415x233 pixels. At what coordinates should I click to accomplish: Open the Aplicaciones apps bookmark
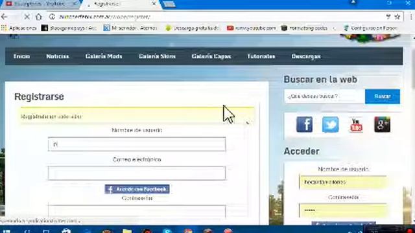click(x=19, y=28)
